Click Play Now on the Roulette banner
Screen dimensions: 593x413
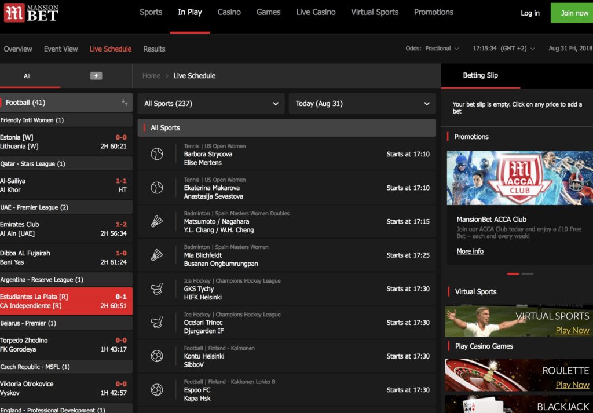point(572,385)
